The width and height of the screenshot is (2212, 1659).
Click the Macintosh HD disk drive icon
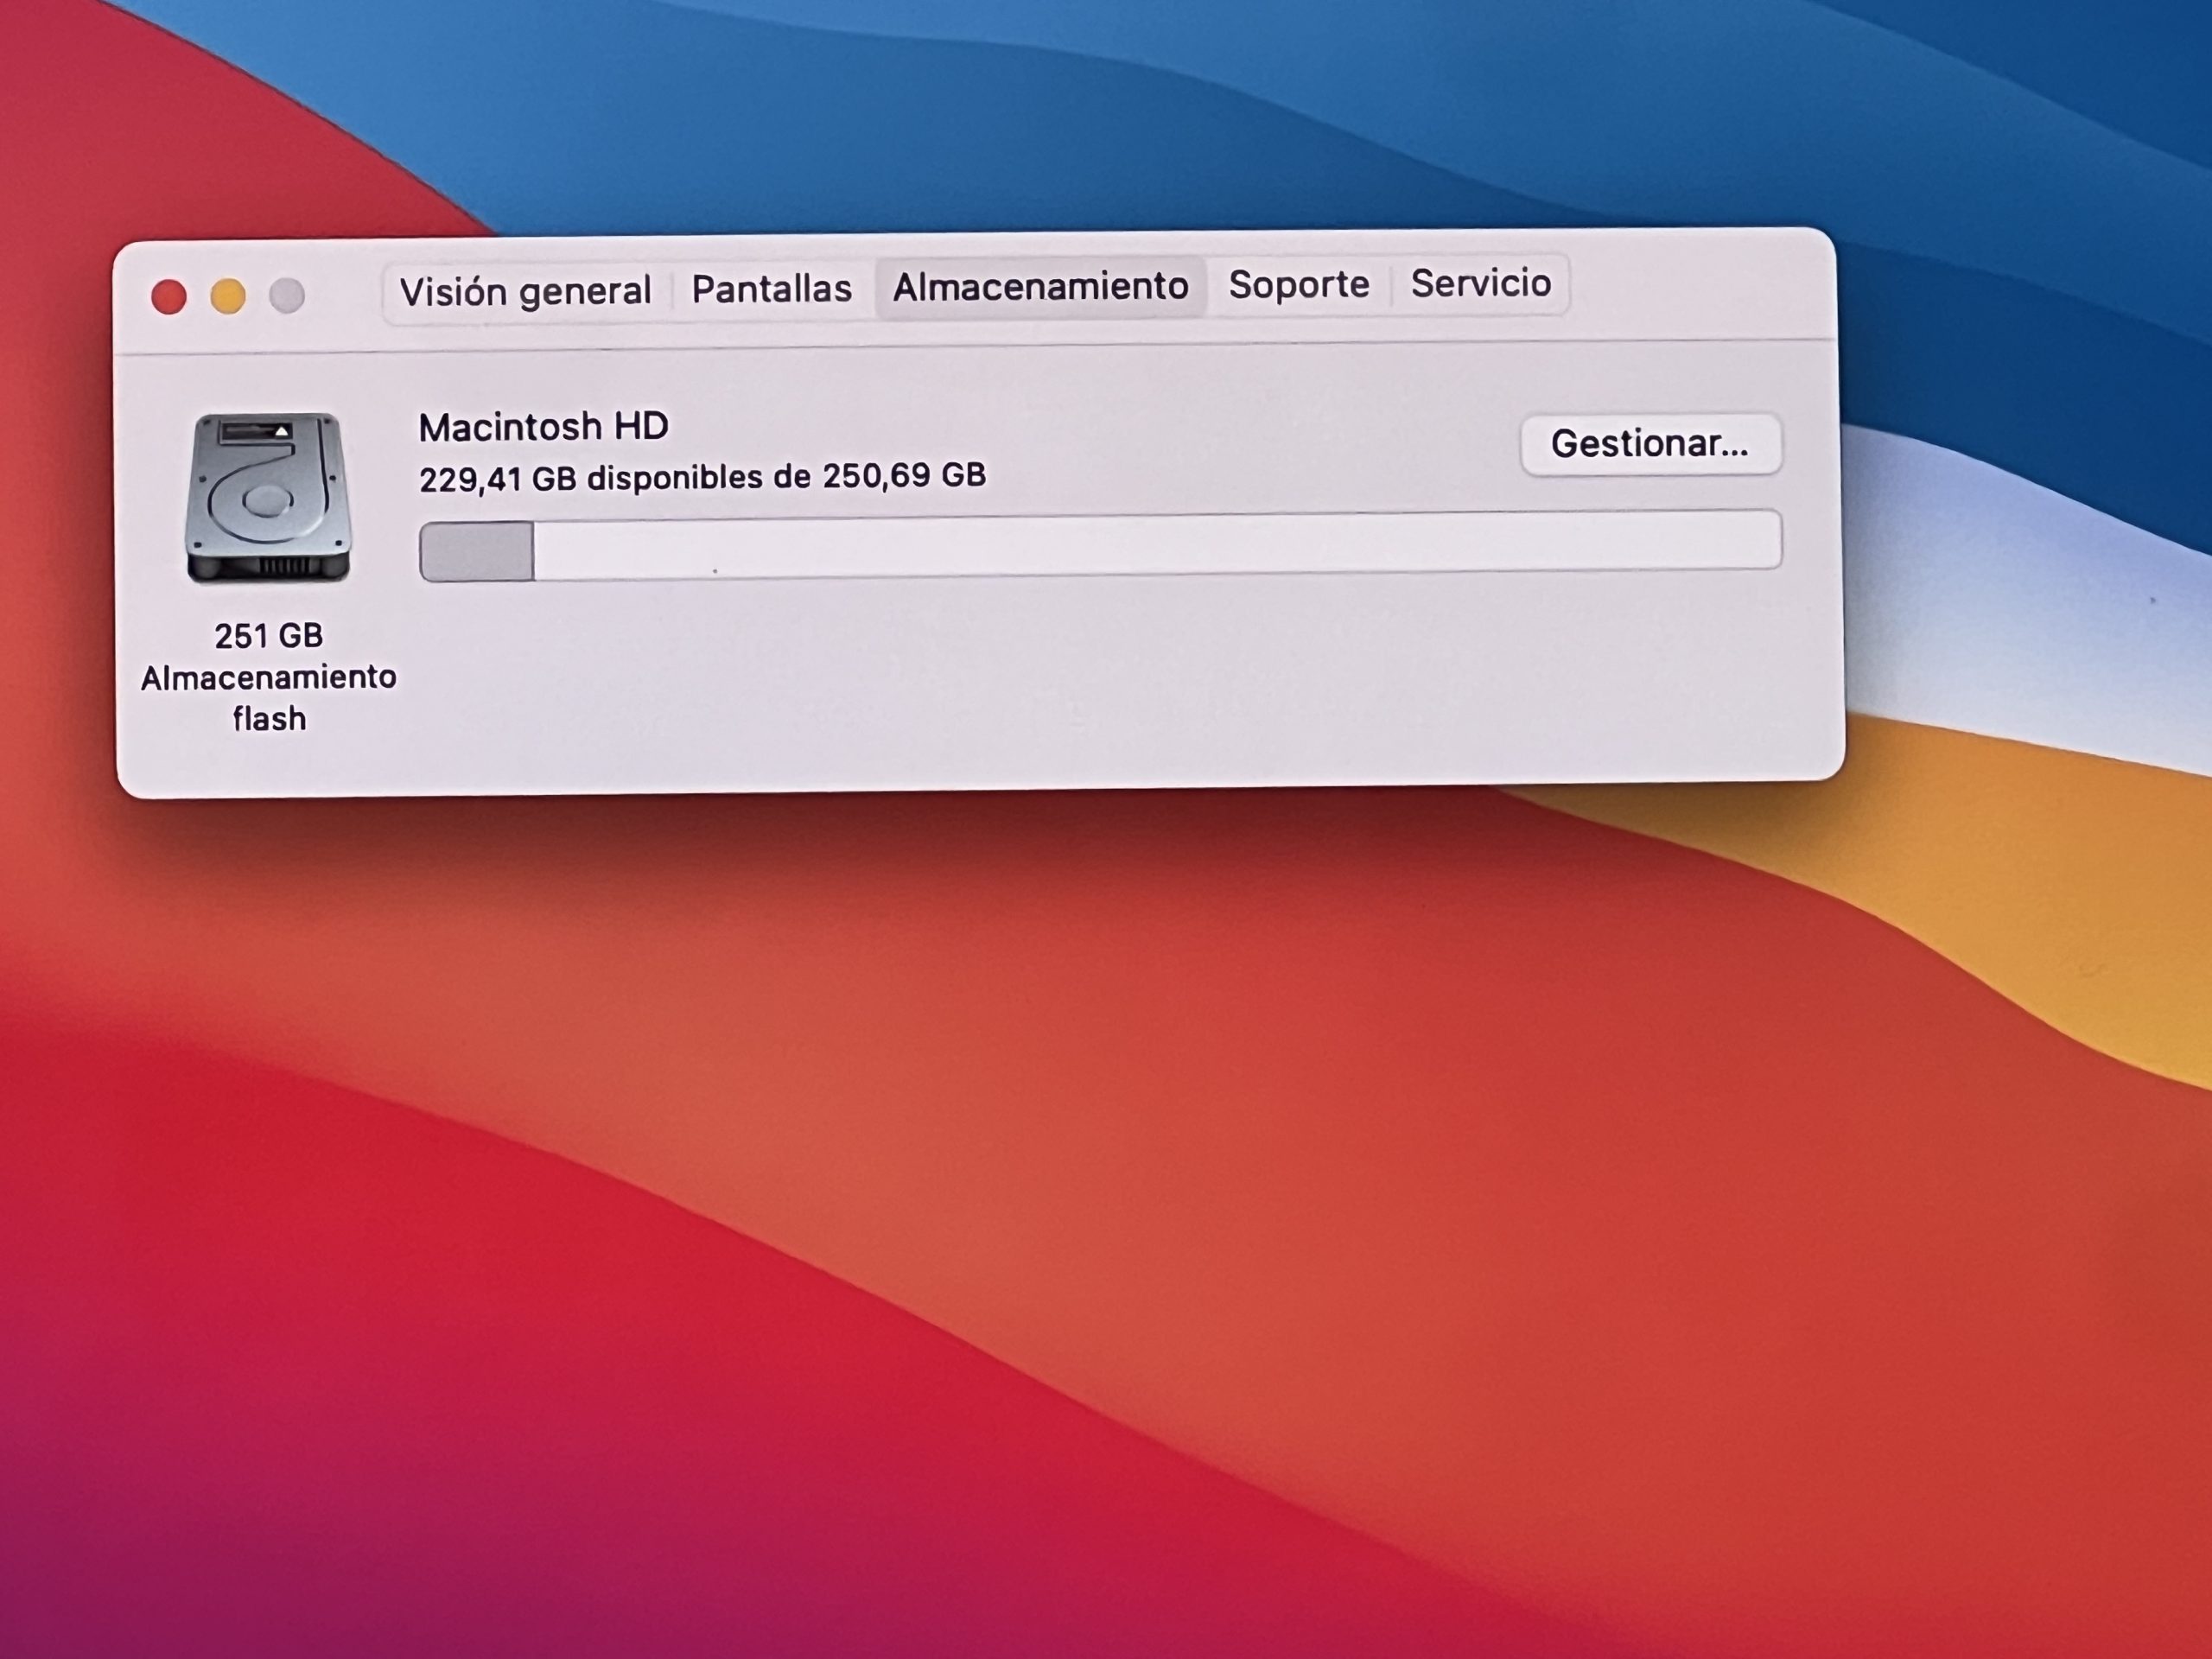[268, 497]
